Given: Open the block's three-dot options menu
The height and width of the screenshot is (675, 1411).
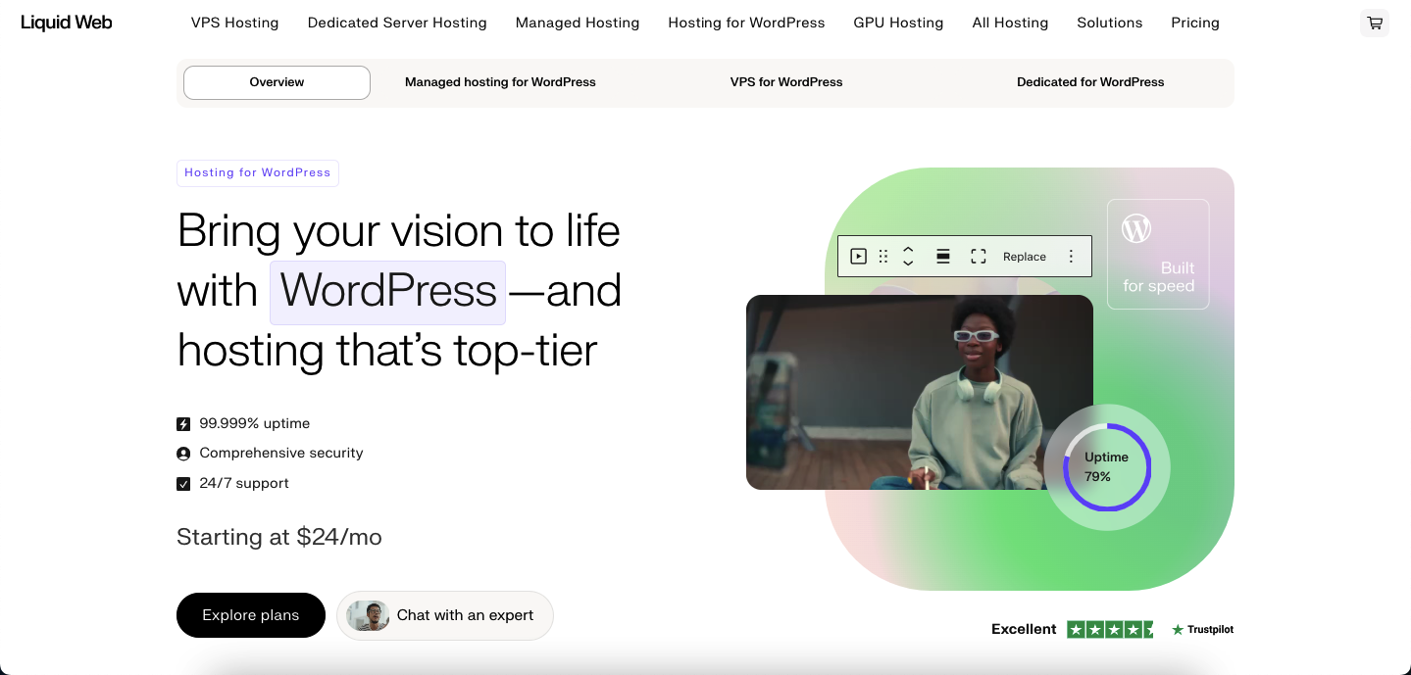Looking at the screenshot, I should click(x=1071, y=257).
